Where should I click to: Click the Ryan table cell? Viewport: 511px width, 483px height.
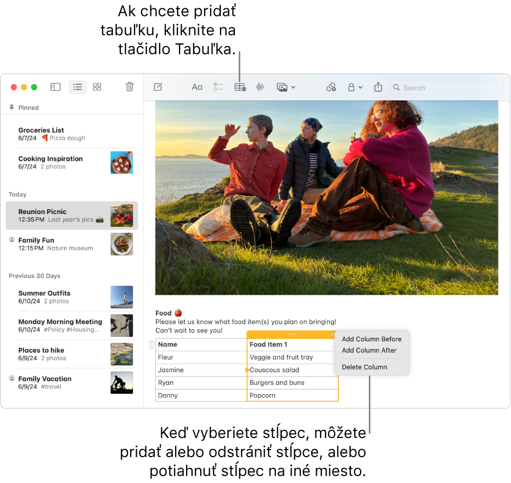point(201,383)
